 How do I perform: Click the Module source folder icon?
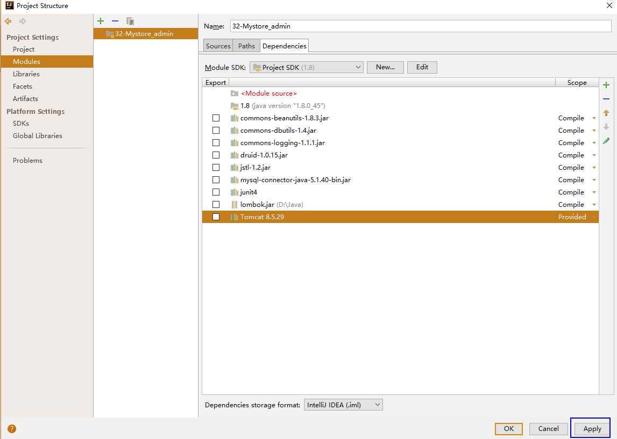click(235, 93)
